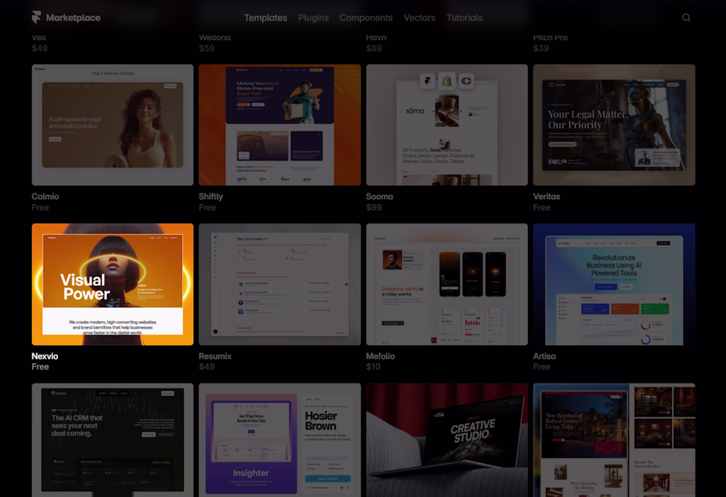Click the Free label under Shiftly
Screen dimensions: 726x497
207,207
